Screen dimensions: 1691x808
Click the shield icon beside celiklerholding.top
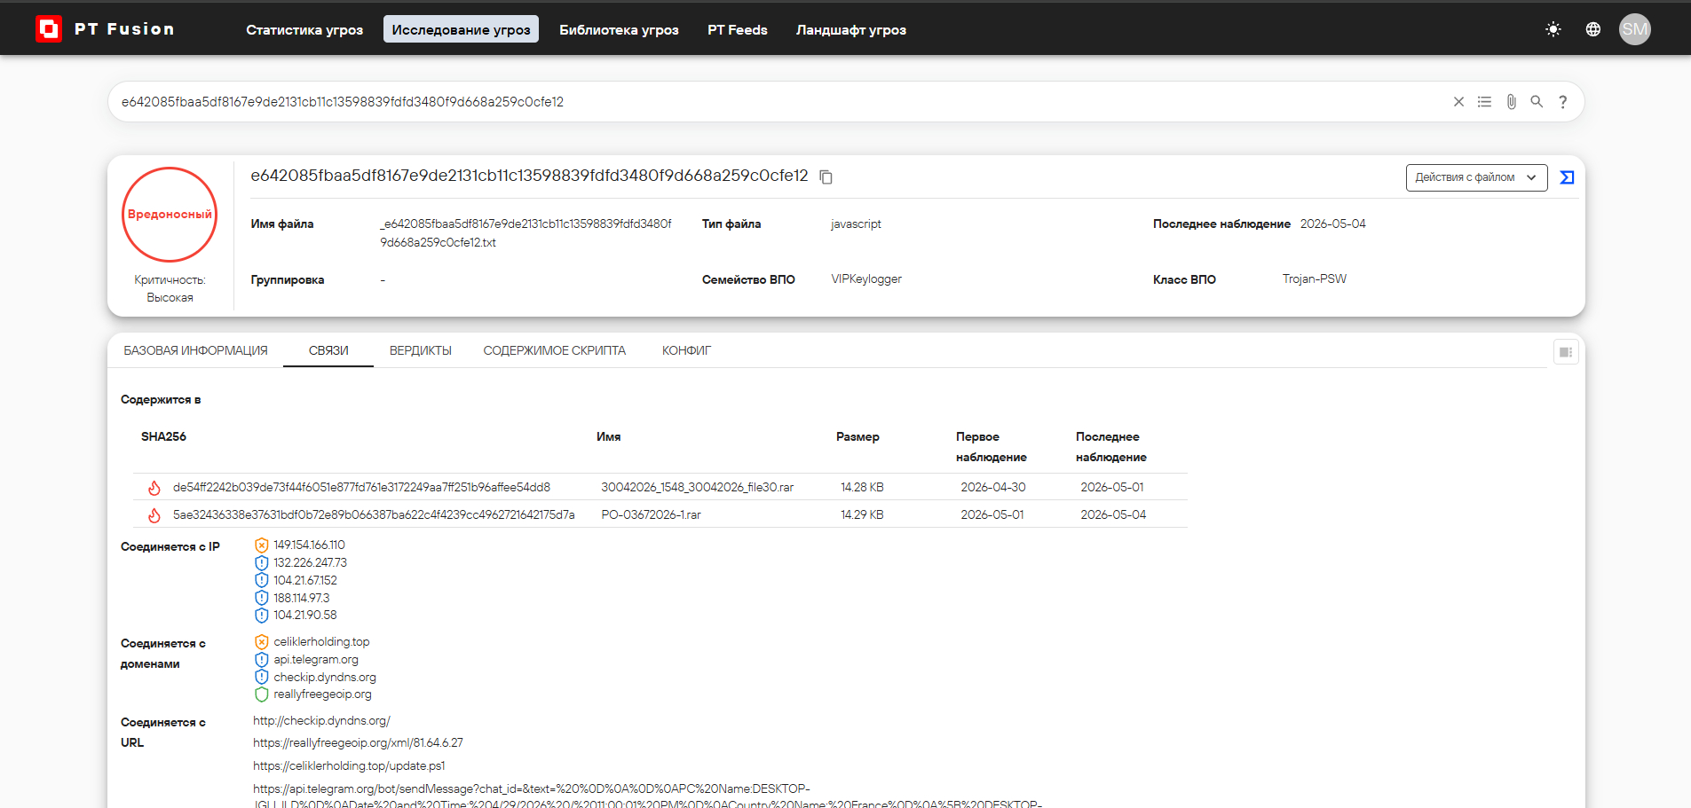261,642
